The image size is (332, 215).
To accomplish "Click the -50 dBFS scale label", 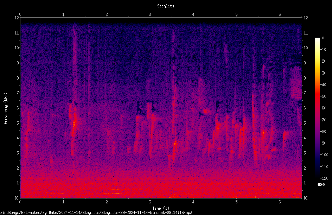I will 323,96.
